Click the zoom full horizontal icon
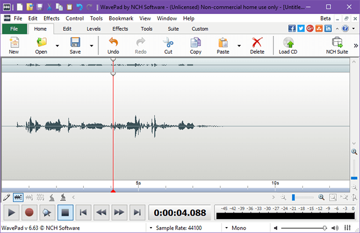Screen dimensions: 360x233 click(x=344, y=197)
